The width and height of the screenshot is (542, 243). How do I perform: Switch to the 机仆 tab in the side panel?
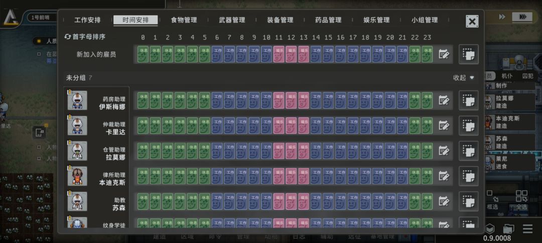(507, 76)
